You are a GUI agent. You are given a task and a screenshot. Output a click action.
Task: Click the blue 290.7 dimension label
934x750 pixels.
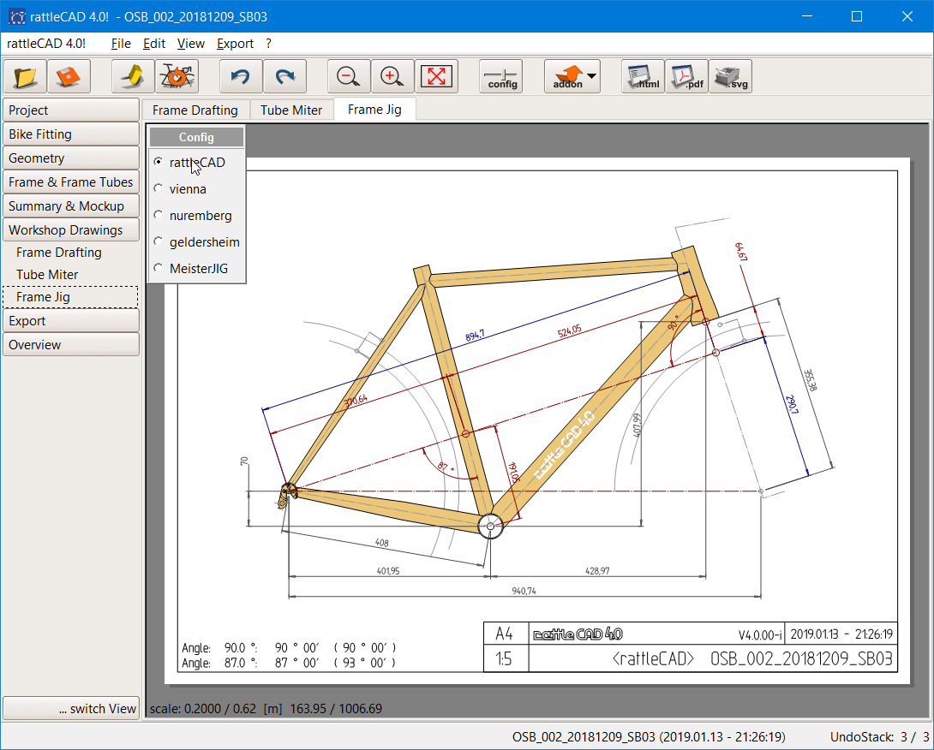pos(792,405)
